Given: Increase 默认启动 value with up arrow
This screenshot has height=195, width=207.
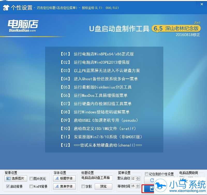Looking at the screenshot, I should click(x=138, y=178).
